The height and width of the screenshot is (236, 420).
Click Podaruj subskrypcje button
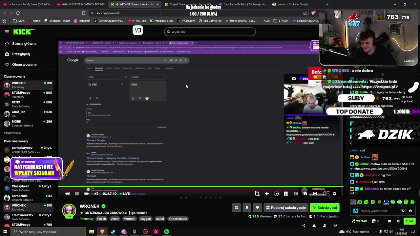pos(286,207)
